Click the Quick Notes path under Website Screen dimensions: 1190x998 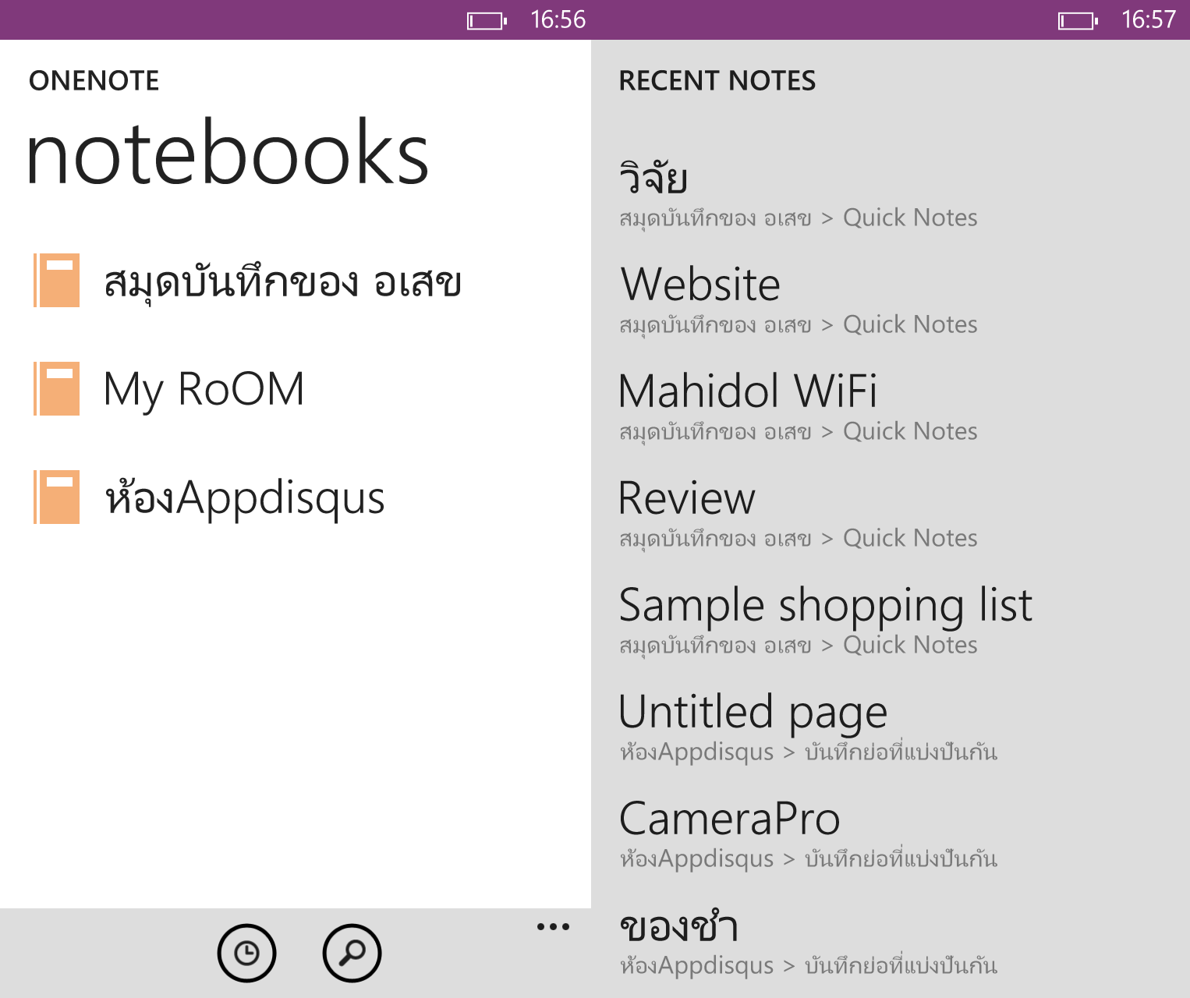tap(798, 325)
